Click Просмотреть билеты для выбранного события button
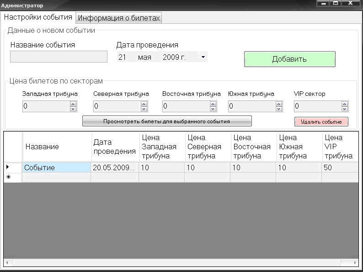The width and height of the screenshot is (363, 272). click(167, 121)
